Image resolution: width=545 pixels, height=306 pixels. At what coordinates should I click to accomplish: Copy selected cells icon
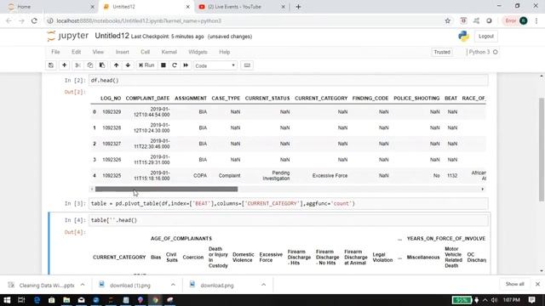(90, 65)
